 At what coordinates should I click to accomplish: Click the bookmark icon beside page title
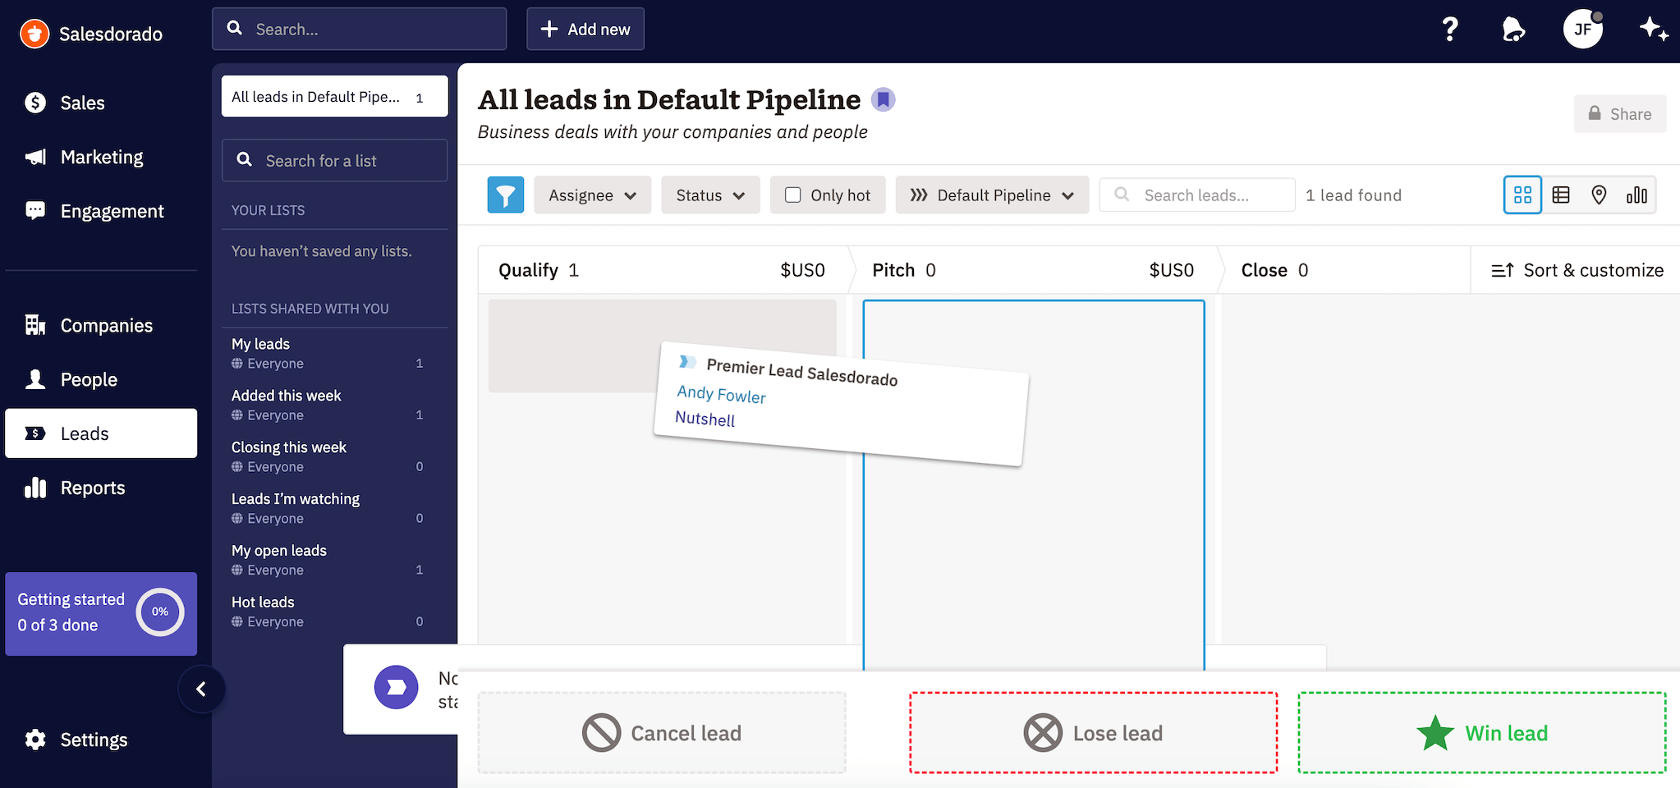click(883, 100)
